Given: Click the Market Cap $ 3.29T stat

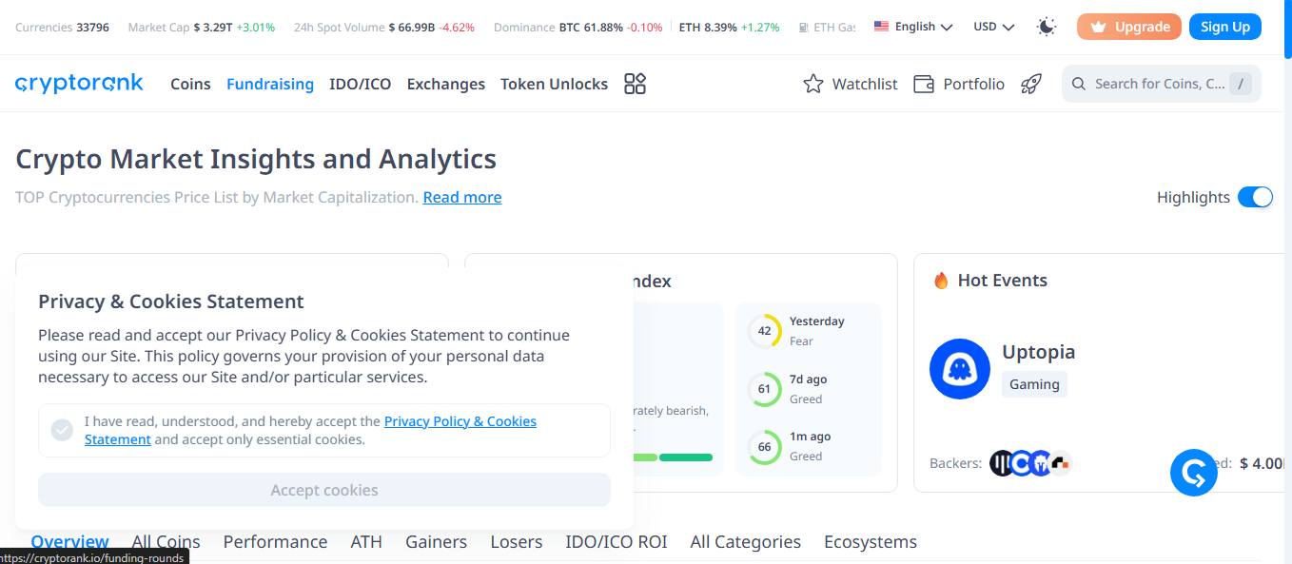Looking at the screenshot, I should pos(202,28).
